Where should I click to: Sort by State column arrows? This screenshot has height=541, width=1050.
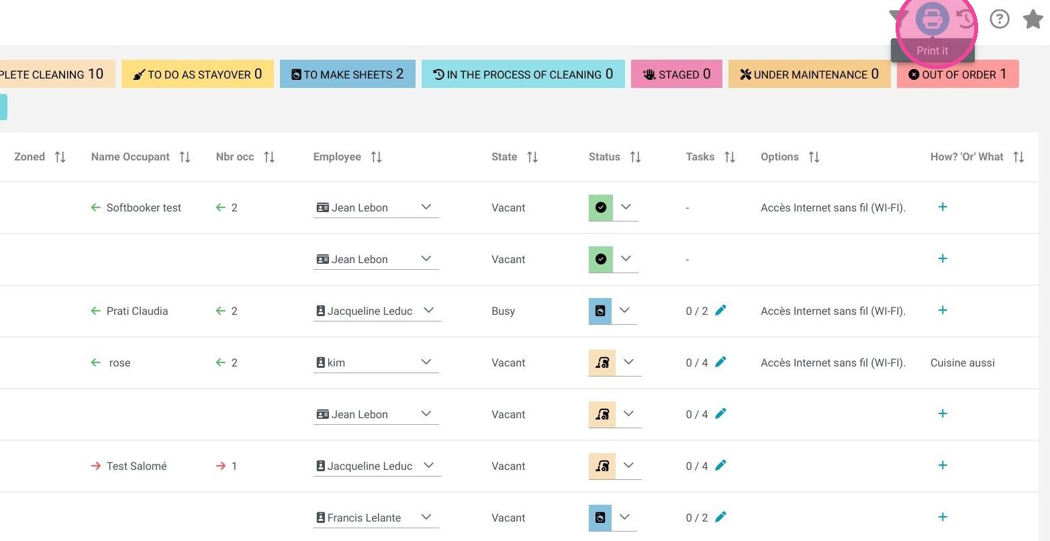pyautogui.click(x=532, y=157)
